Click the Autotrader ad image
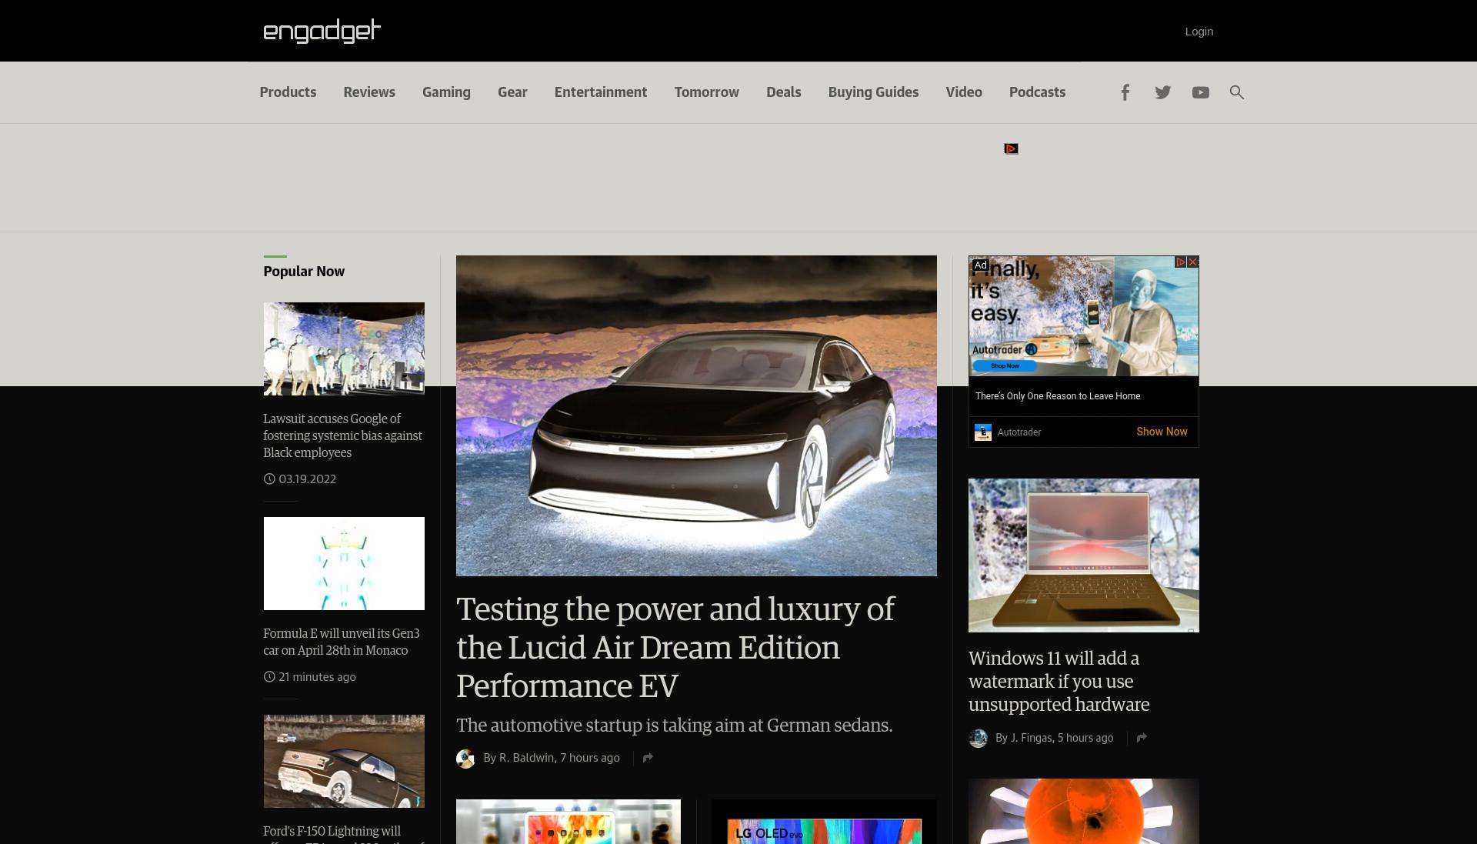 pyautogui.click(x=1083, y=316)
